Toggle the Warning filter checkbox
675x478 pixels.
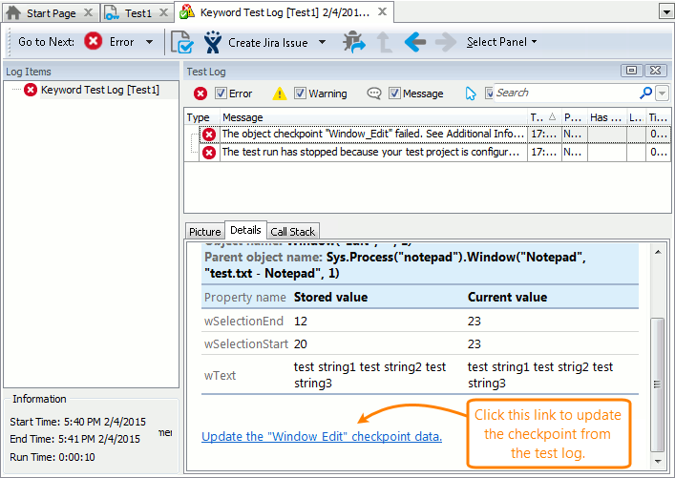point(300,94)
